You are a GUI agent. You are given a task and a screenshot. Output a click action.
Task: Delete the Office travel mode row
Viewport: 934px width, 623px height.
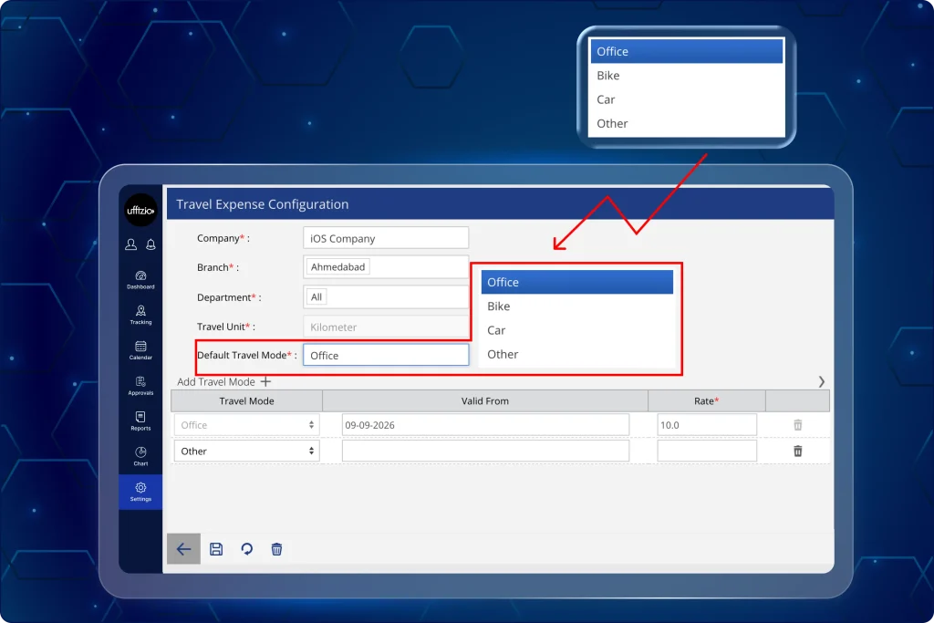point(797,425)
